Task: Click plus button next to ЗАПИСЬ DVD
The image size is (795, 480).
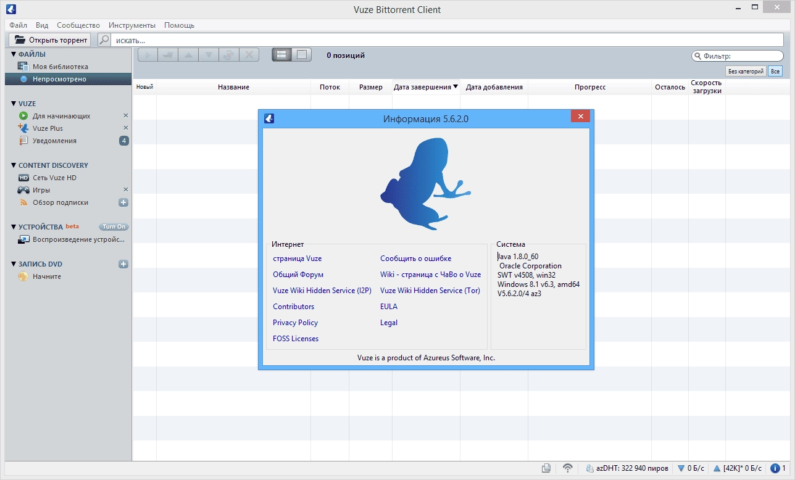Action: (x=123, y=264)
